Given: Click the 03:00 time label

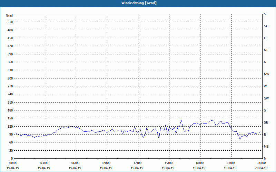Looking at the screenshot, I should pyautogui.click(x=45, y=163).
